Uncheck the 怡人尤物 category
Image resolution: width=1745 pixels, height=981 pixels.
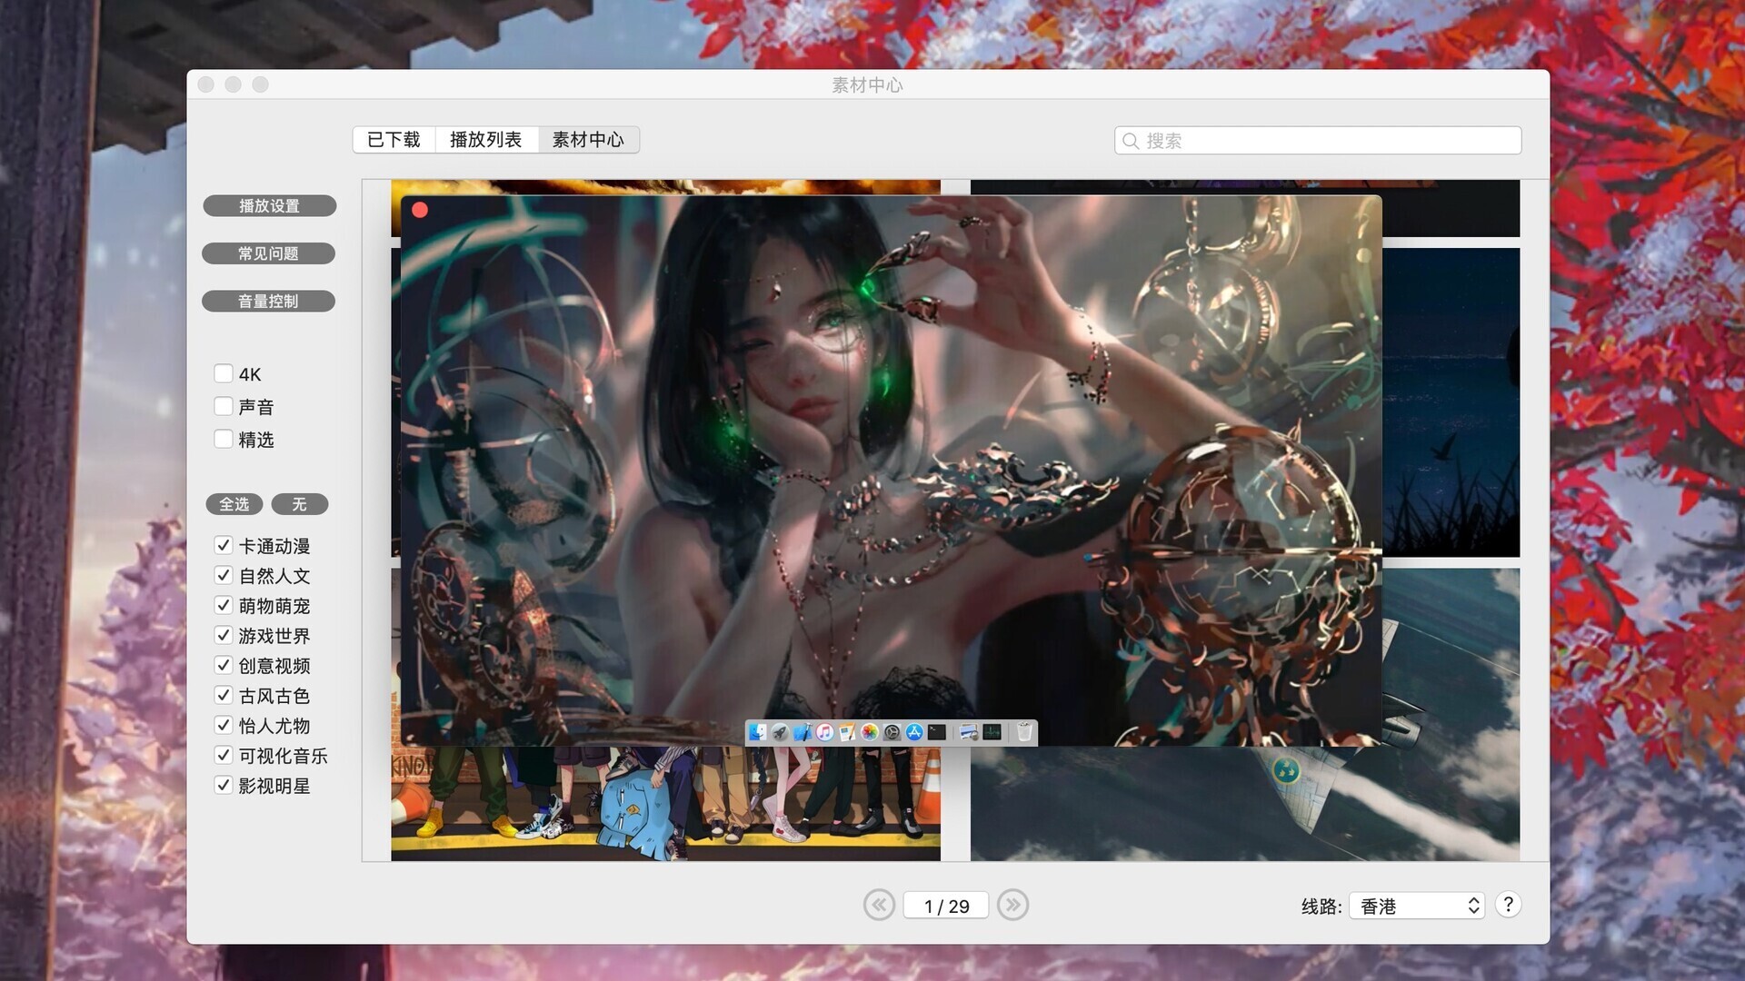[224, 725]
